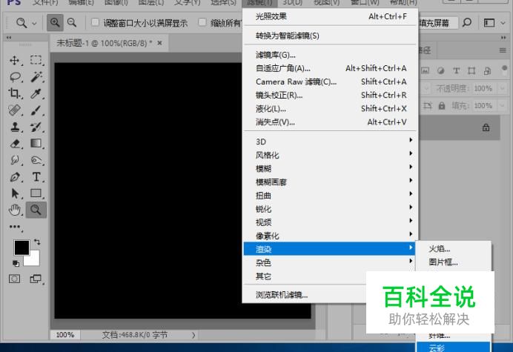Image resolution: width=513 pixels, height=352 pixels.
Task: Toggle the layer filtering switch
Action: 504,70
